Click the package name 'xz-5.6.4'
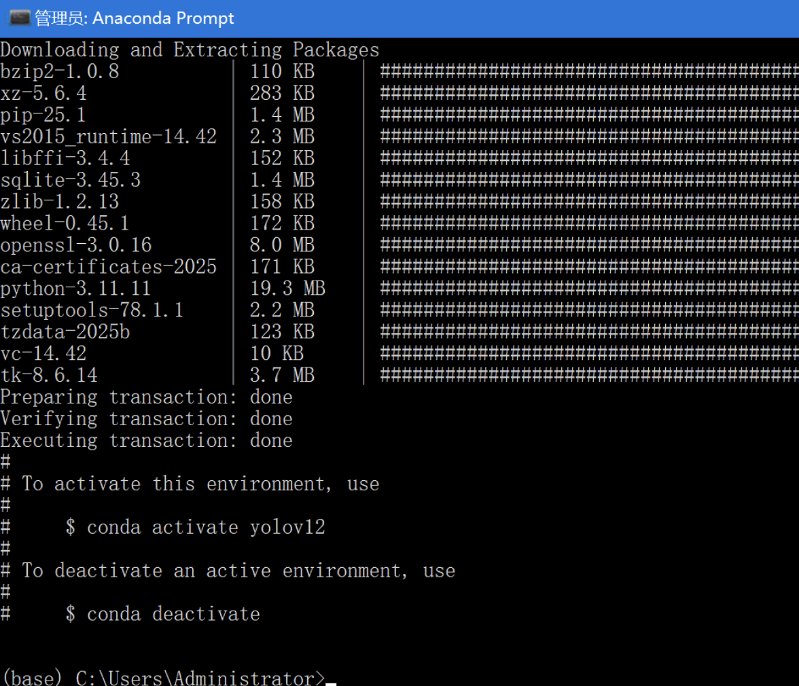799x686 pixels. tap(43, 93)
